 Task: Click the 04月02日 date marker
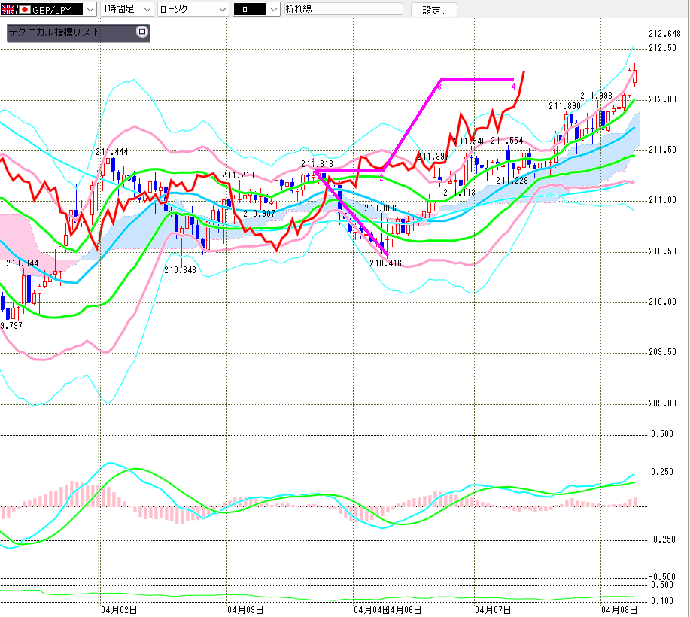click(x=119, y=609)
